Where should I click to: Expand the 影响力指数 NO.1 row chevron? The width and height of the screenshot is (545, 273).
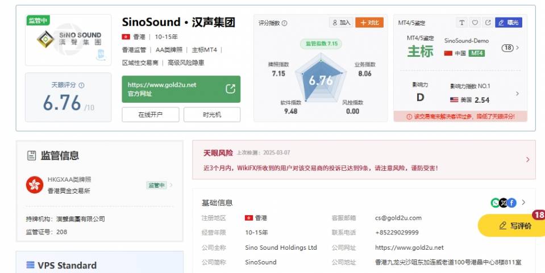pos(517,94)
